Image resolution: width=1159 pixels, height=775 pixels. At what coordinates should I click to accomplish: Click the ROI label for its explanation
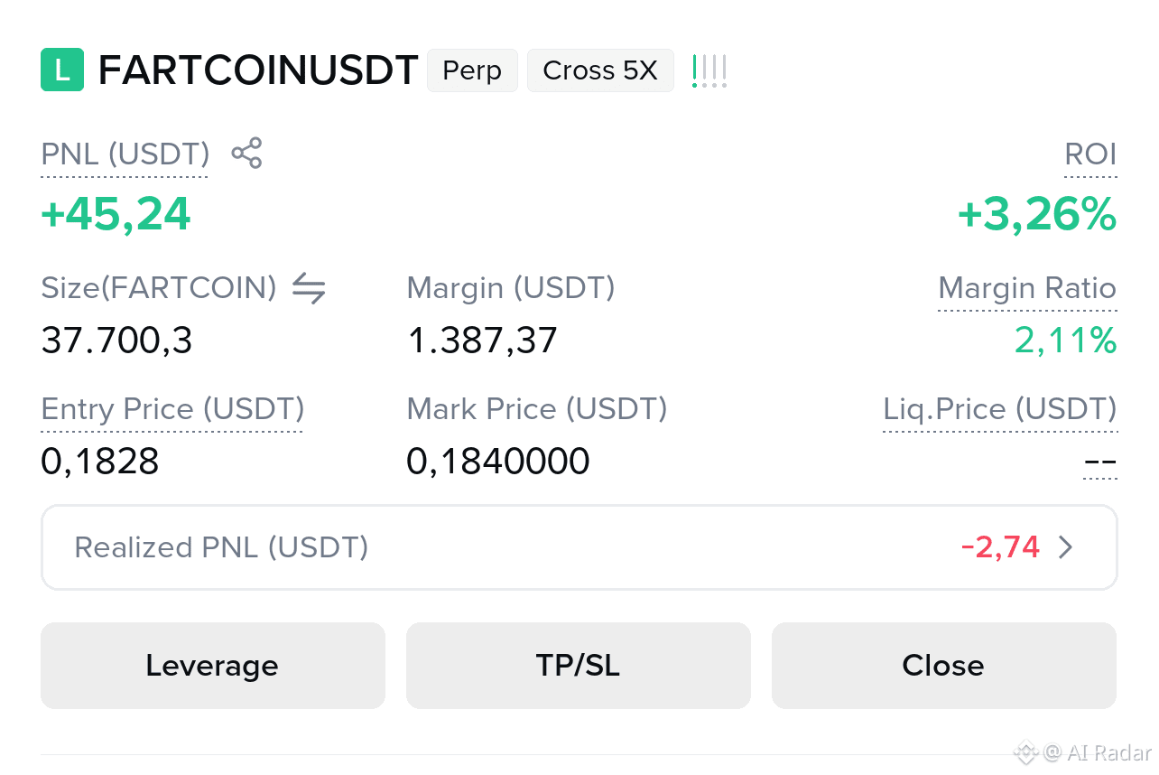point(1091,154)
